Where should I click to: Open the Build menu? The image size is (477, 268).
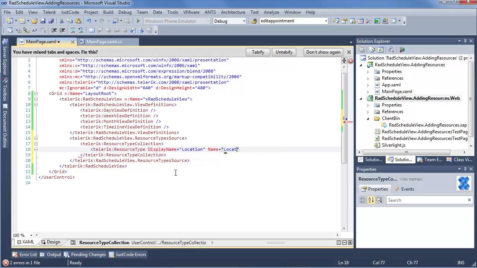[x=108, y=12]
